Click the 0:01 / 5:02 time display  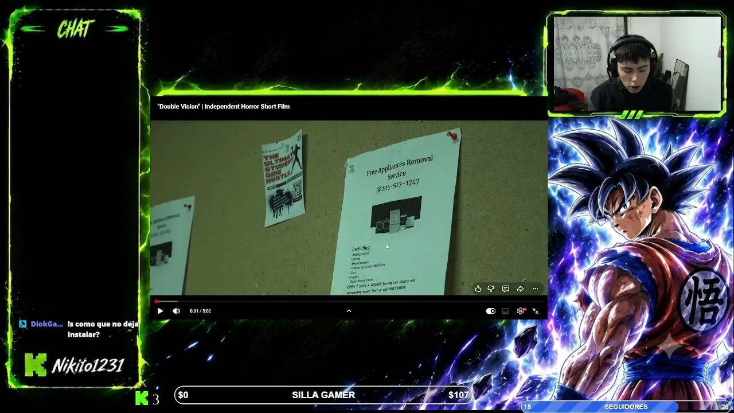click(200, 311)
